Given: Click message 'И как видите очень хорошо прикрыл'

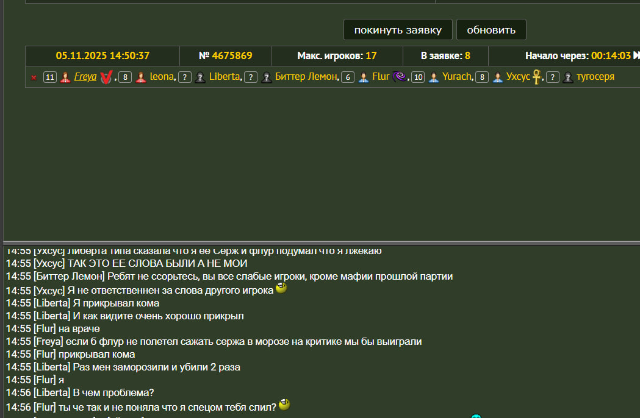Looking at the screenshot, I should point(158,316).
